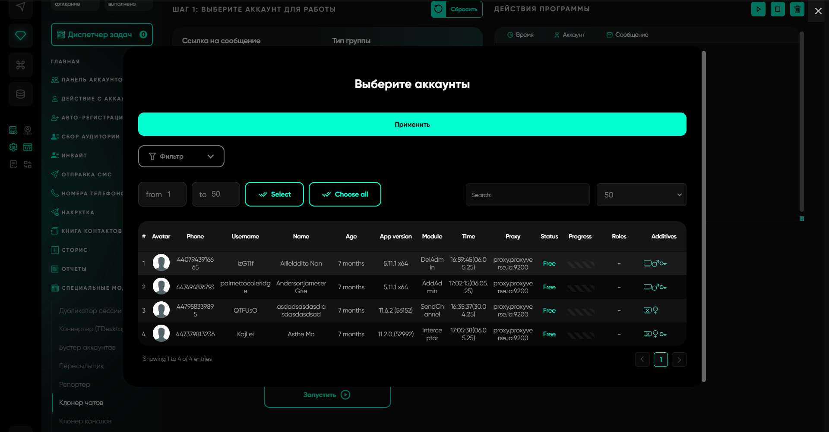Expand the Фильтр dropdown

(181, 156)
